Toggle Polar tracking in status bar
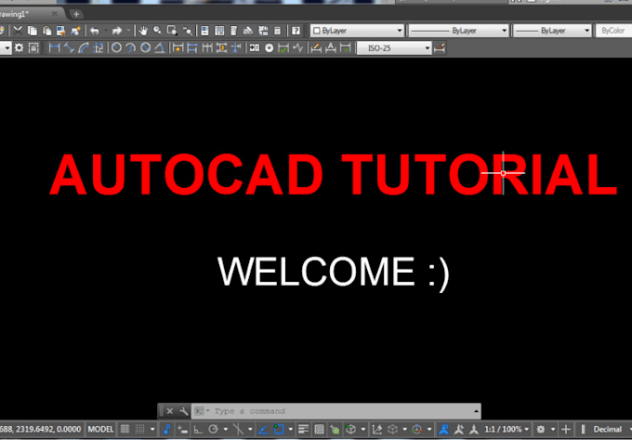 (x=214, y=430)
